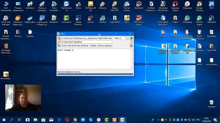The image size is (220, 123).
Task: Select the Группа ВК desktop icon
Action: point(211,47)
